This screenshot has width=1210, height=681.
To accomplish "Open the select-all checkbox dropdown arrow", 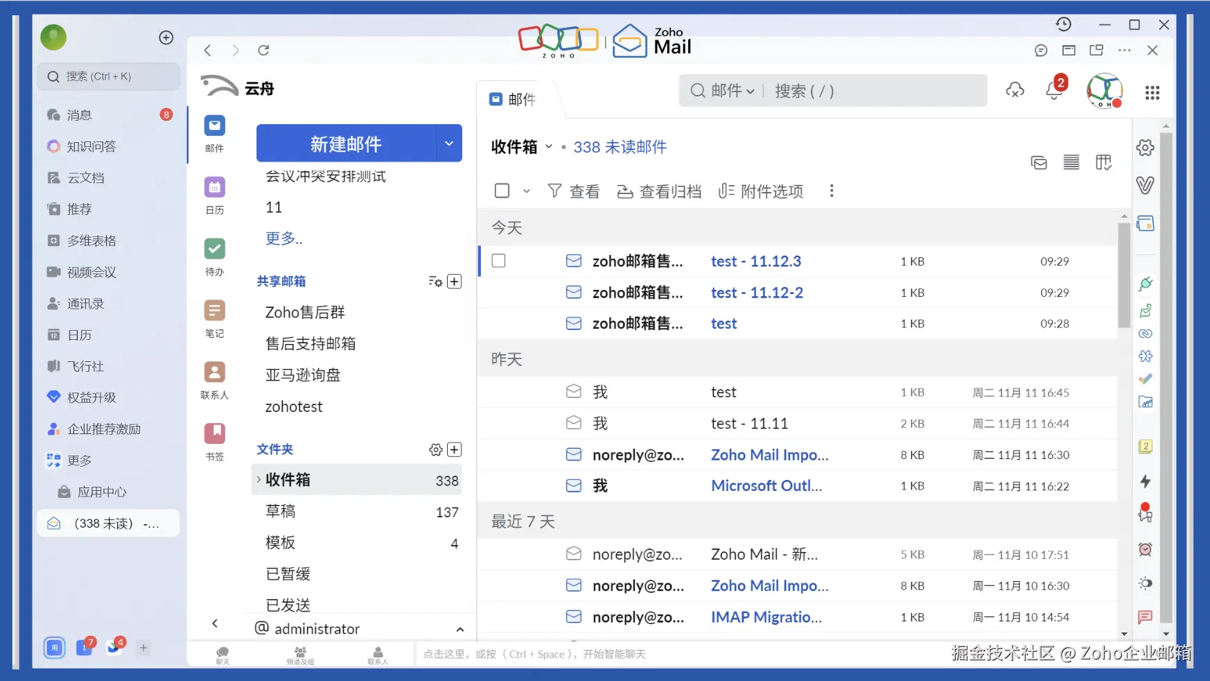I will (527, 191).
